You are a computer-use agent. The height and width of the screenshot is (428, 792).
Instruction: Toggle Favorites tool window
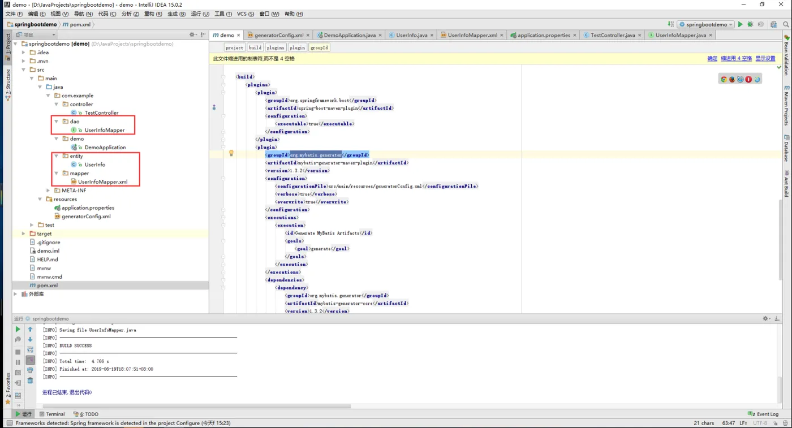8,388
